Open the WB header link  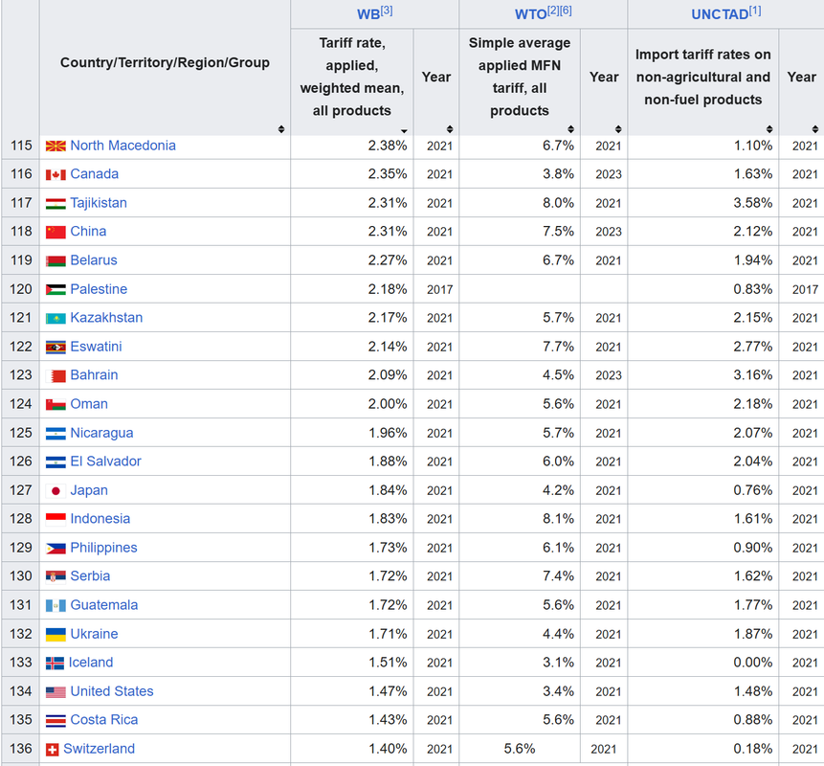pos(368,14)
